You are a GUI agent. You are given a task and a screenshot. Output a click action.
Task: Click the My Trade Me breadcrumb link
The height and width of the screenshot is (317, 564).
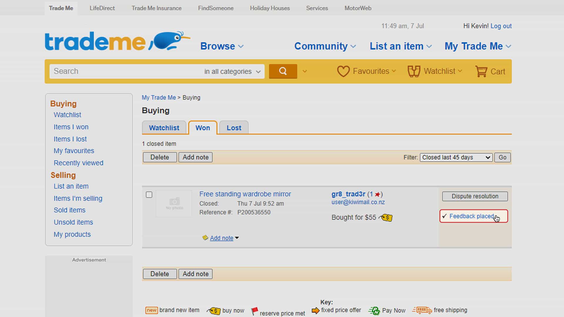tap(159, 97)
